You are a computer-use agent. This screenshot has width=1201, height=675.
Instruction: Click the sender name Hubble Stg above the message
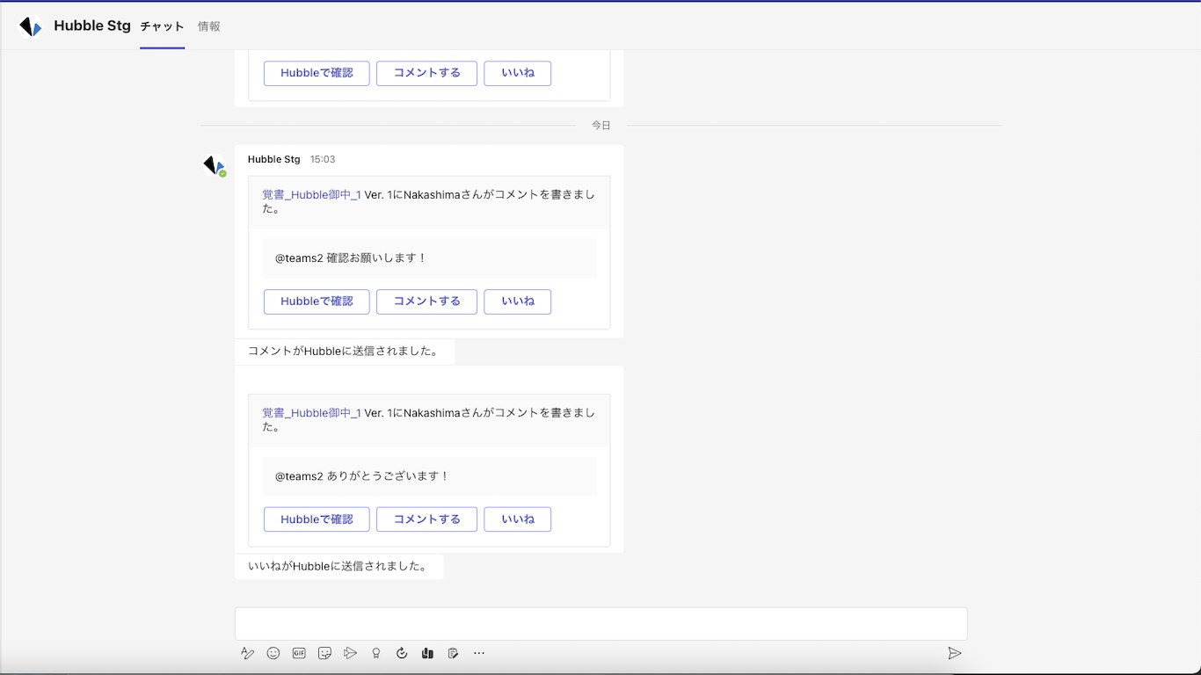pos(274,159)
